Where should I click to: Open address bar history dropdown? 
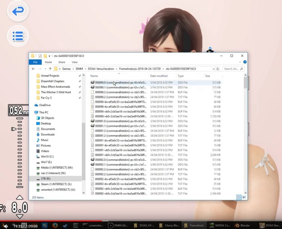point(214,69)
